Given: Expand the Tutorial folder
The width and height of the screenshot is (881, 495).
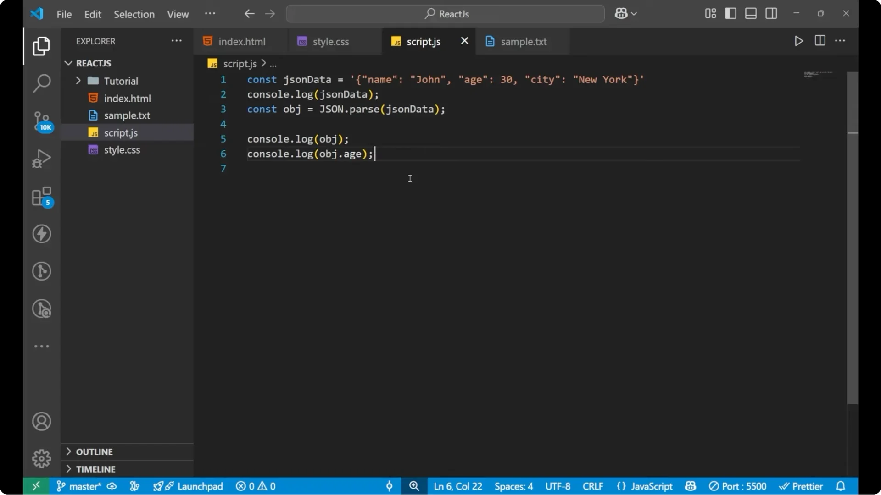Looking at the screenshot, I should click(78, 81).
